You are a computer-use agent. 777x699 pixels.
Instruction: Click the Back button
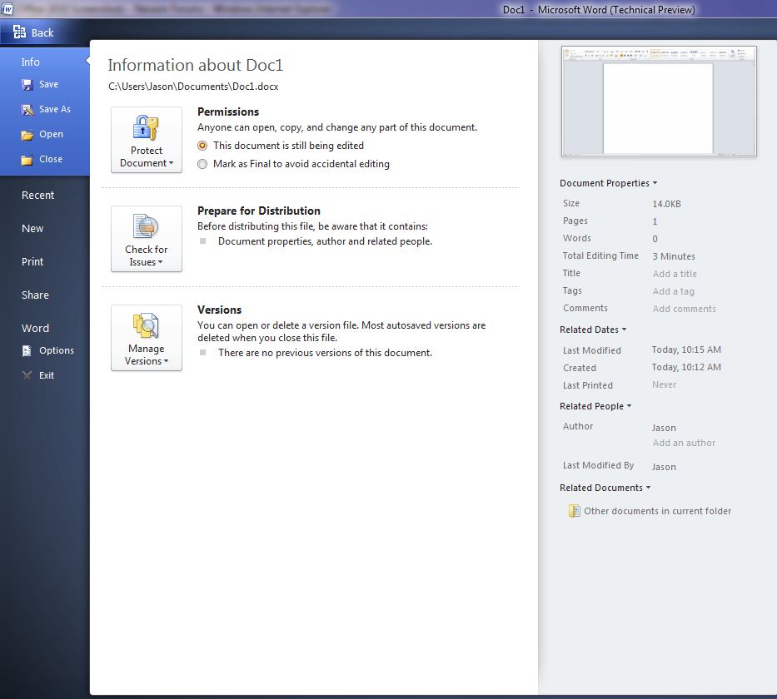coord(33,32)
